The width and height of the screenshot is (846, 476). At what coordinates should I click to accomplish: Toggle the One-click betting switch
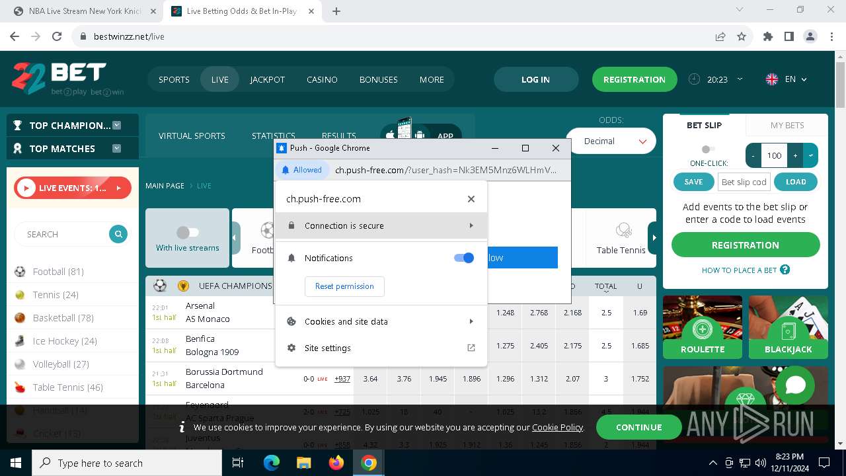pyautogui.click(x=709, y=149)
